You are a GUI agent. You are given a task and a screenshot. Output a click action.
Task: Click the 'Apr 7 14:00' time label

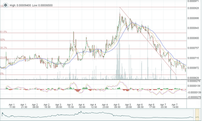click(175, 106)
